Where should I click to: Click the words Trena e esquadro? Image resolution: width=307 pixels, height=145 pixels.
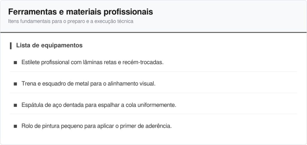tap(41, 84)
